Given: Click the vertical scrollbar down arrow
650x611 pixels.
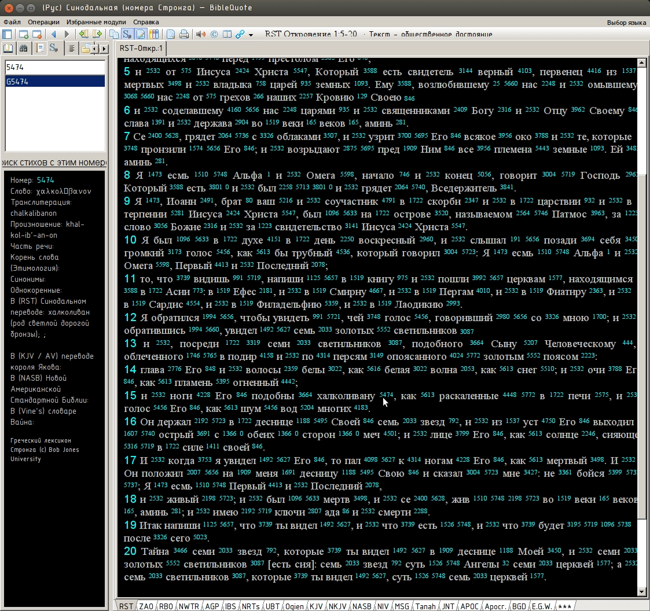Looking at the screenshot, I should (x=642, y=592).
